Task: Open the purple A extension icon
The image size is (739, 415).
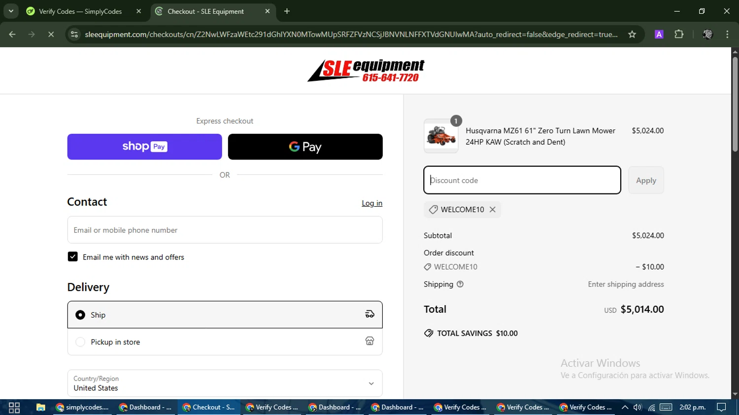Action: click(x=659, y=34)
